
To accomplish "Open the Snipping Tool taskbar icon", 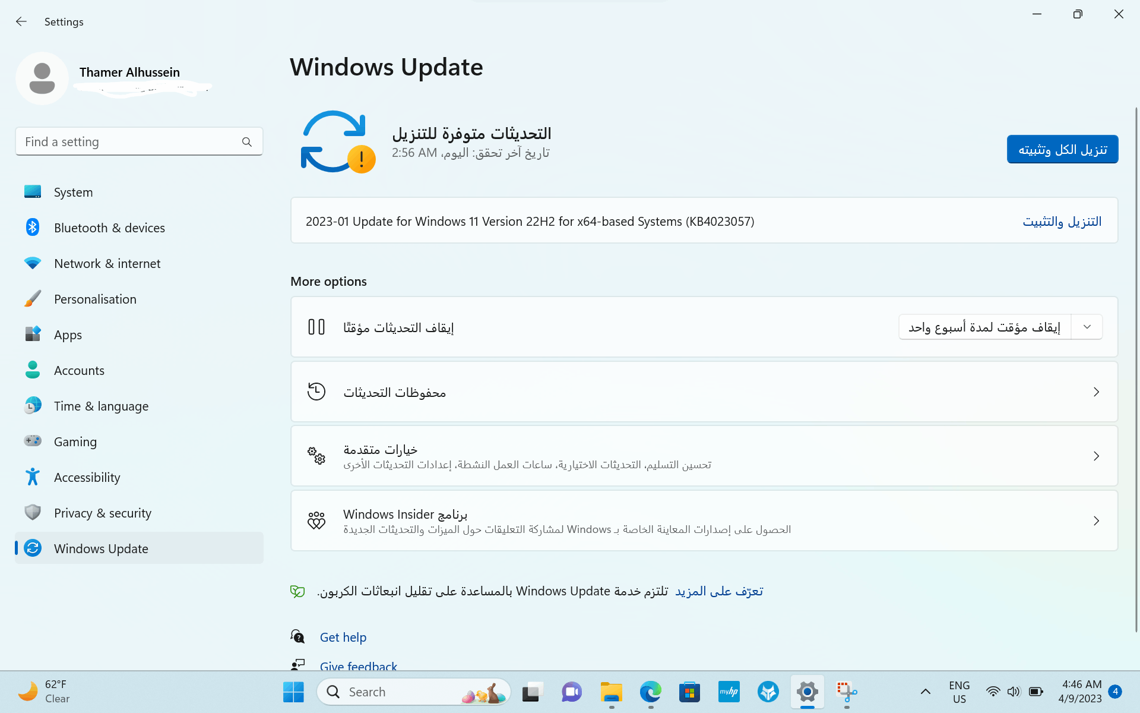I will coord(846,692).
